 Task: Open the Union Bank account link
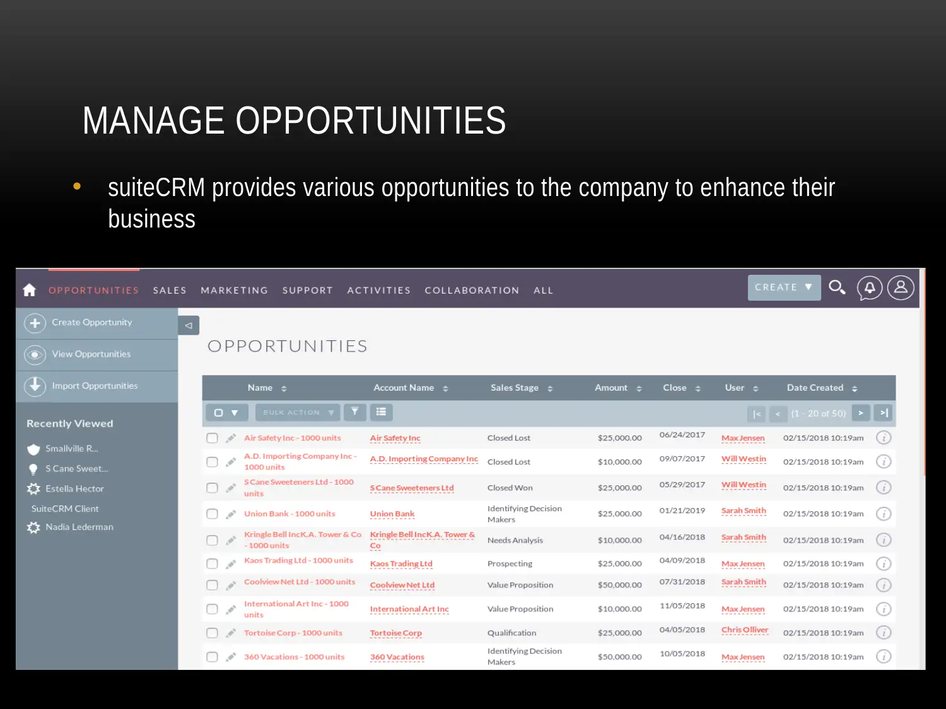coord(392,514)
